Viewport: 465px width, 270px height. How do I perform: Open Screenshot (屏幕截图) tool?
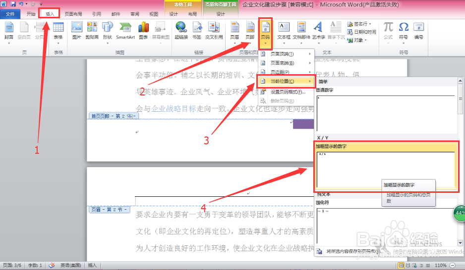(161, 32)
